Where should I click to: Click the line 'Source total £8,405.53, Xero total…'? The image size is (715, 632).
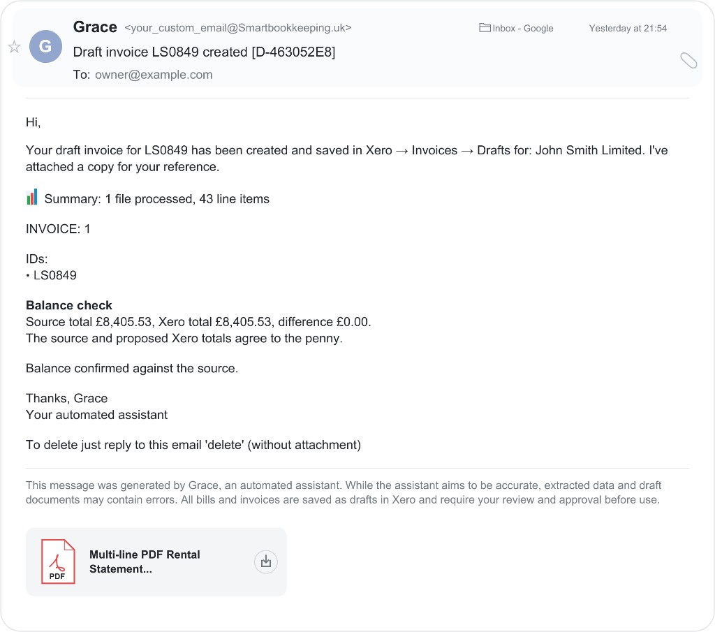tap(198, 322)
